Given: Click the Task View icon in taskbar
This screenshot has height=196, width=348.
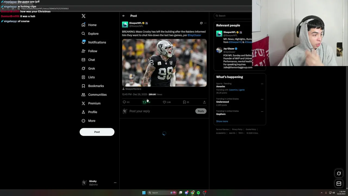Looking at the screenshot, I should pos(181,193).
